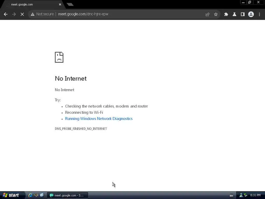This screenshot has height=199, width=265.
Task: Click 'Checking the network cables, modem and router'
Action: 106,106
